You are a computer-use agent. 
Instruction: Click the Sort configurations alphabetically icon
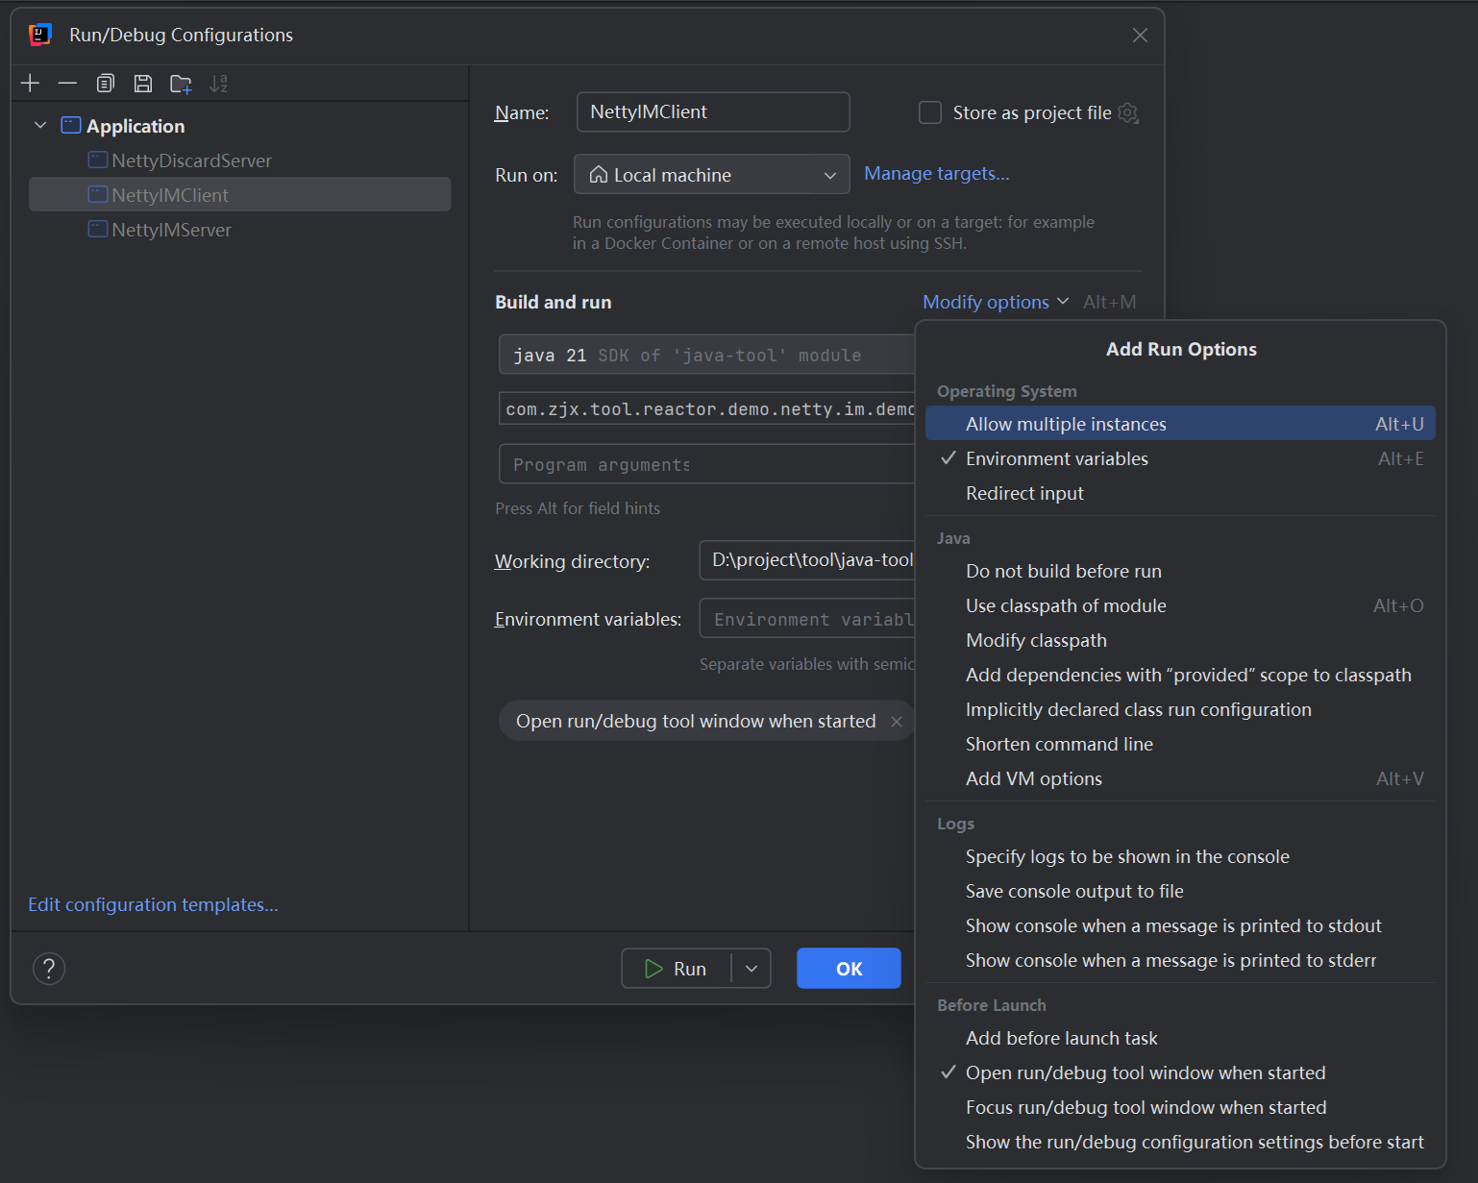(x=219, y=84)
